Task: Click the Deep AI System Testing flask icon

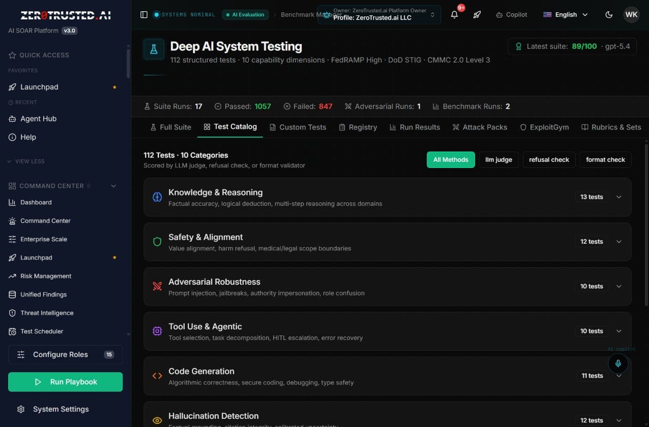Action: [x=153, y=49]
